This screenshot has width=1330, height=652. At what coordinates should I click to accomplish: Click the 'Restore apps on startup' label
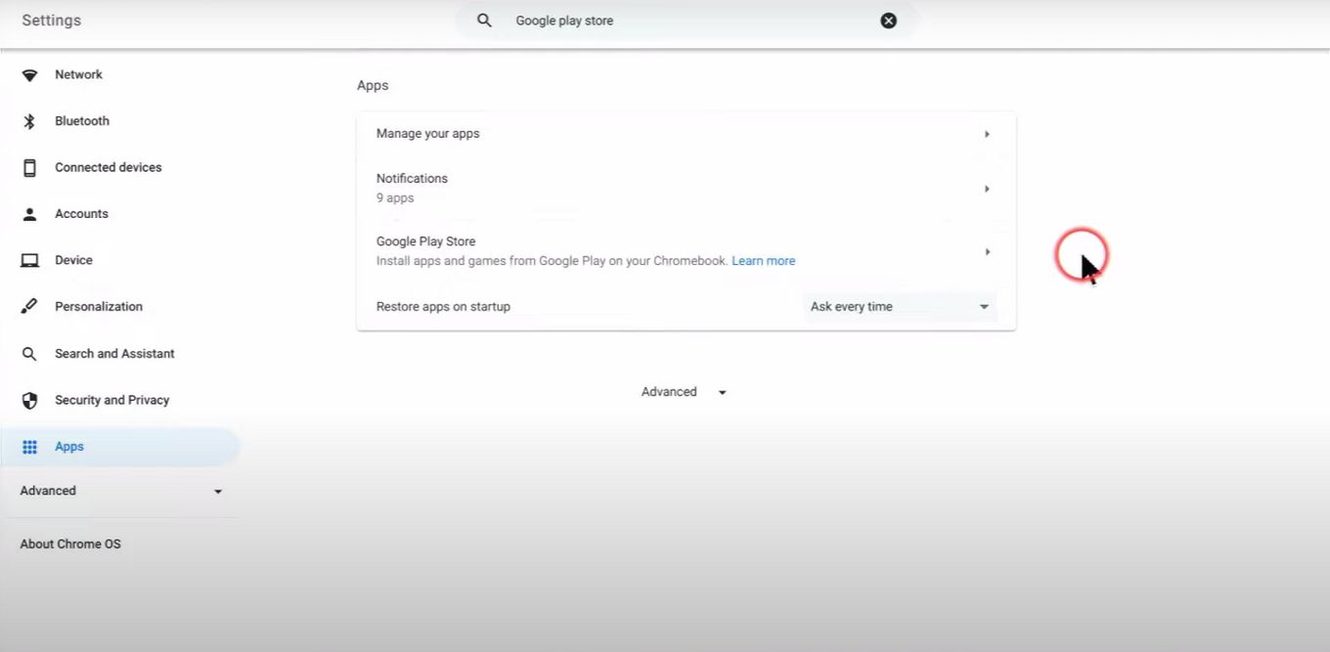443,307
